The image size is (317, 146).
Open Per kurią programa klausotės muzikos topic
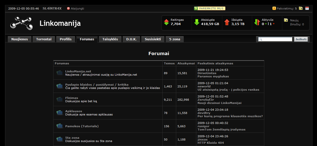click(230, 116)
